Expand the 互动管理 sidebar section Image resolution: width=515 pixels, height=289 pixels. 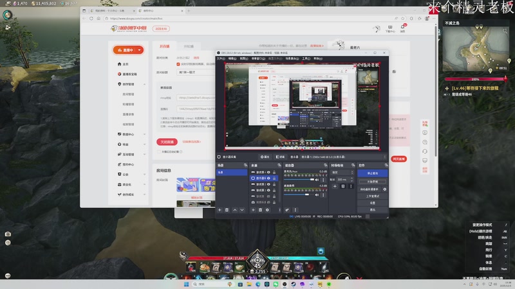click(144, 154)
